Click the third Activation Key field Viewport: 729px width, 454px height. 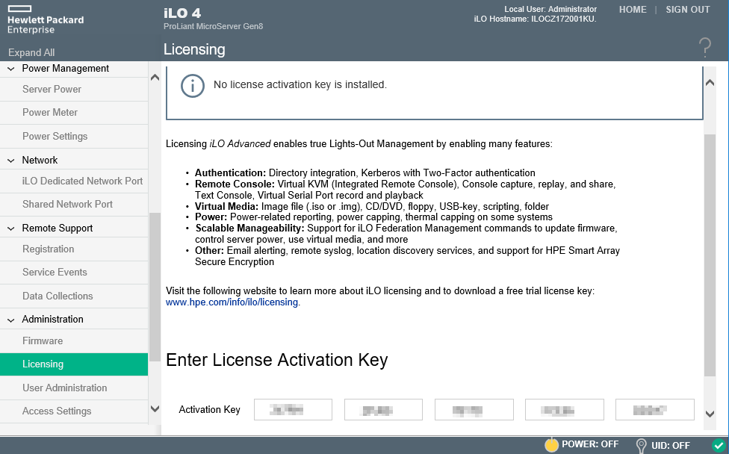coord(474,409)
